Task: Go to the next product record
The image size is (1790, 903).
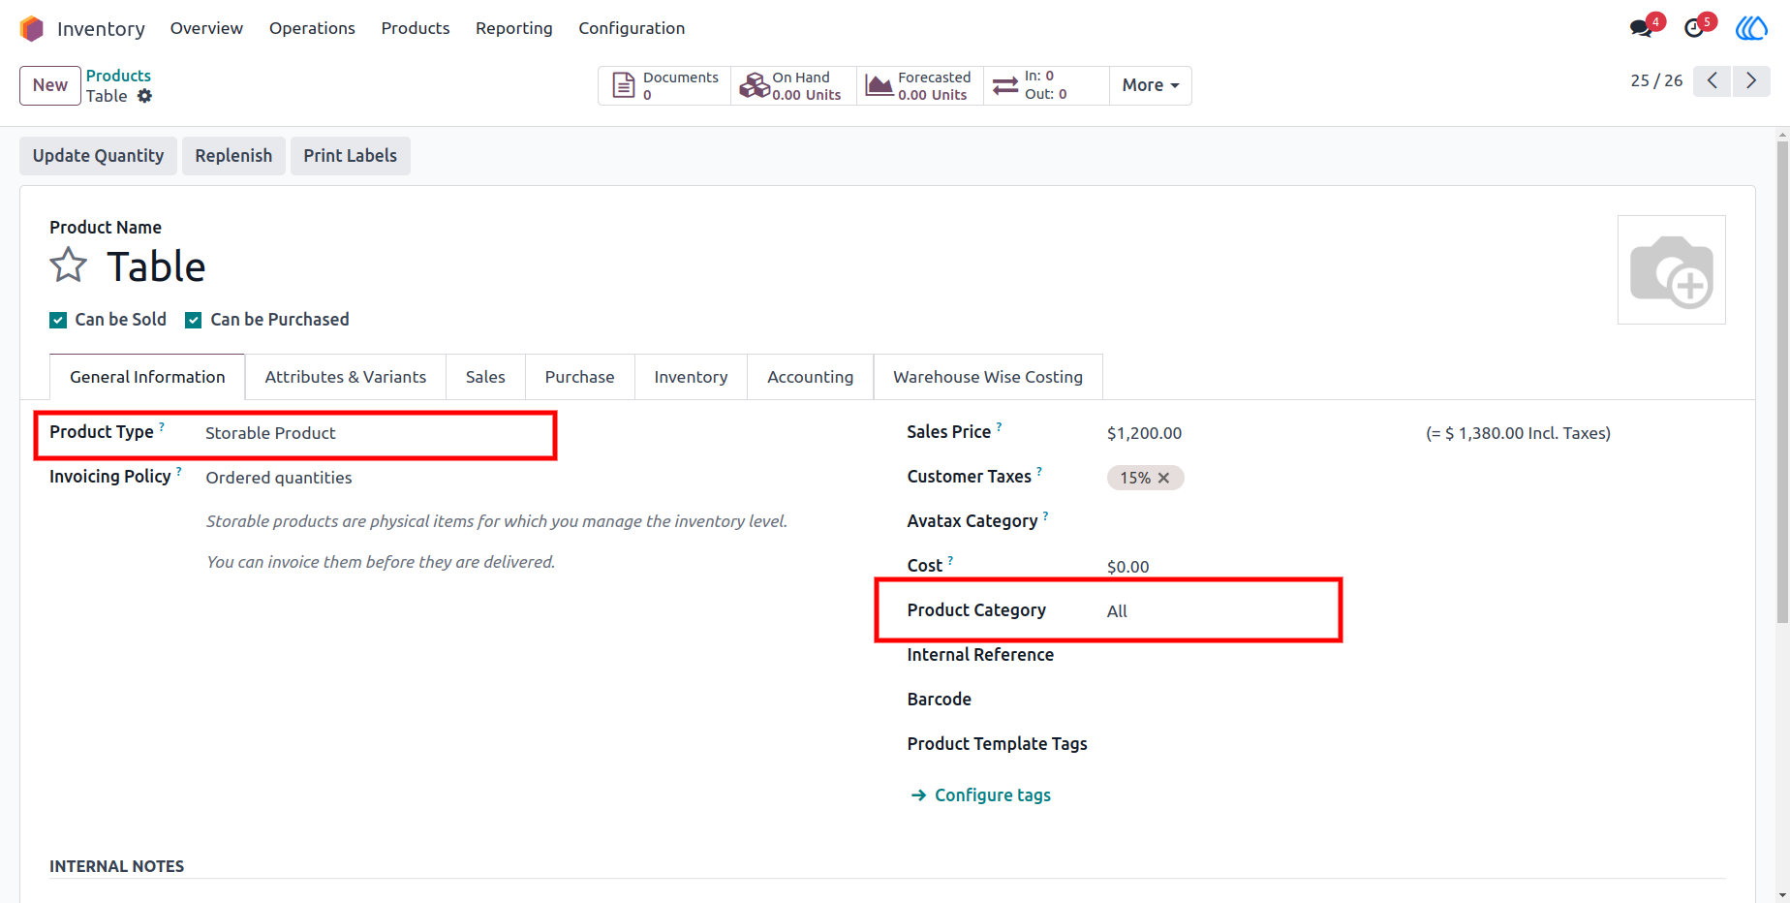Action: pyautogui.click(x=1751, y=80)
